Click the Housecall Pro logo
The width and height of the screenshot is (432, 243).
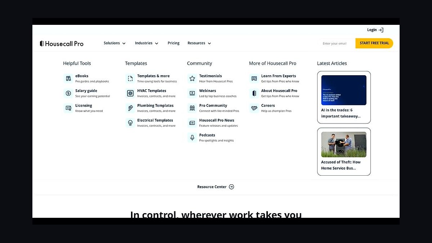tap(62, 44)
